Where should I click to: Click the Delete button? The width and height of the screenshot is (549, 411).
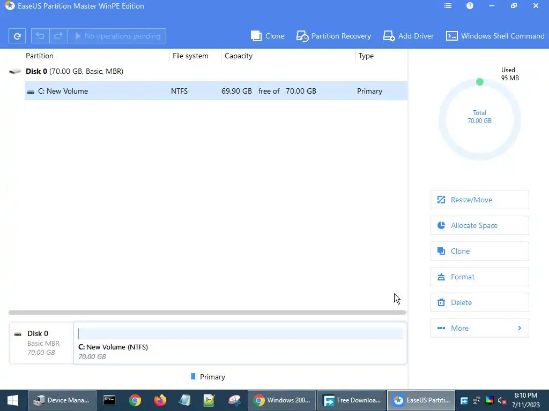point(479,303)
